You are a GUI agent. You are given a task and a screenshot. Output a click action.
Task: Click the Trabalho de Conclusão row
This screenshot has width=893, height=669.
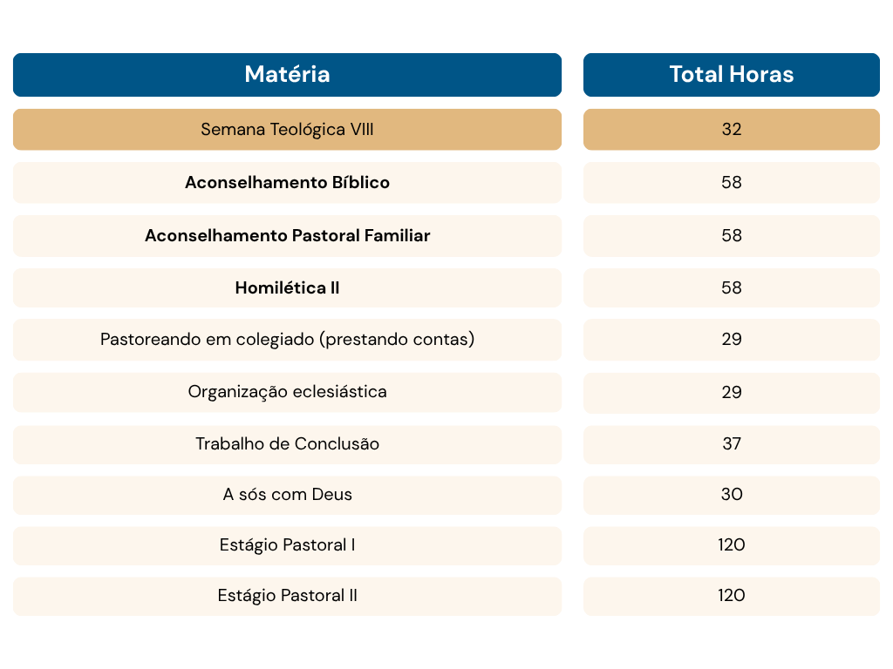(x=287, y=444)
